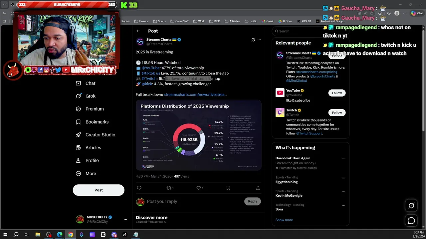Switch to Google Chrome on the taskbar
The image size is (426, 239).
71,235
